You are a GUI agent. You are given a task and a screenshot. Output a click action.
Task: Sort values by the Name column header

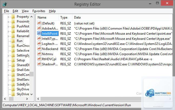coord(47,17)
